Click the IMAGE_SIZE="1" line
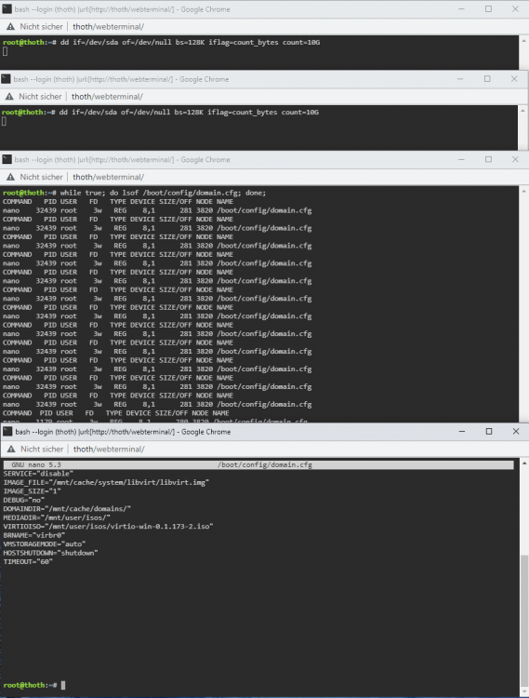 coord(32,491)
